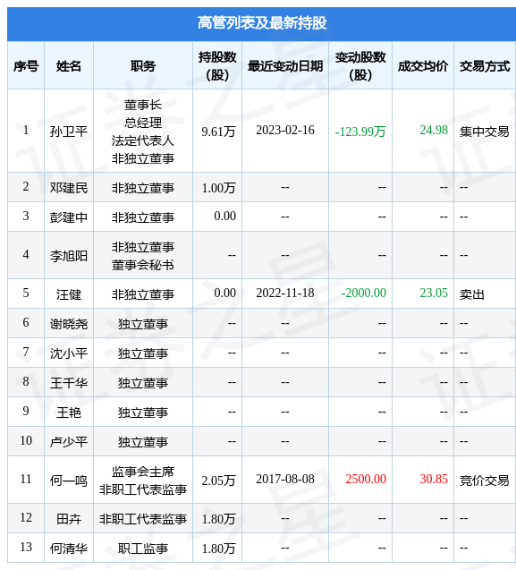This screenshot has height=570, width=516.
Task: Select the 持股数(股) column header
Action: (x=217, y=66)
